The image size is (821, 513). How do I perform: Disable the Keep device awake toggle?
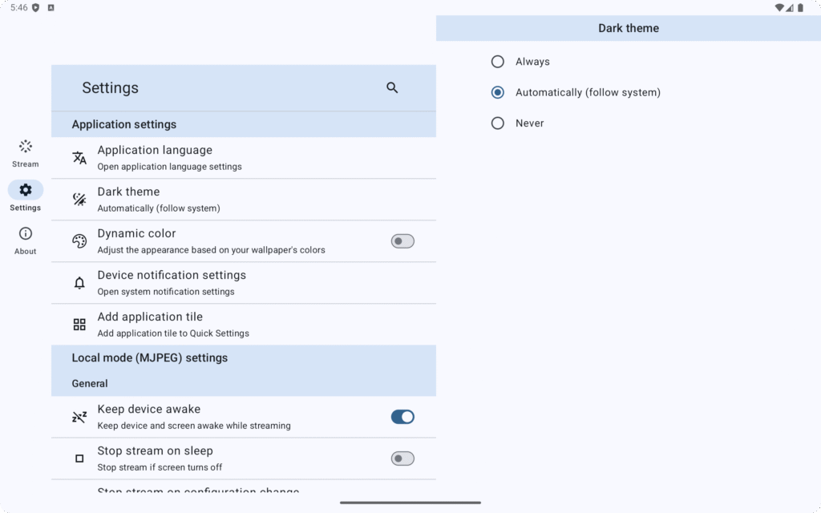tap(402, 417)
